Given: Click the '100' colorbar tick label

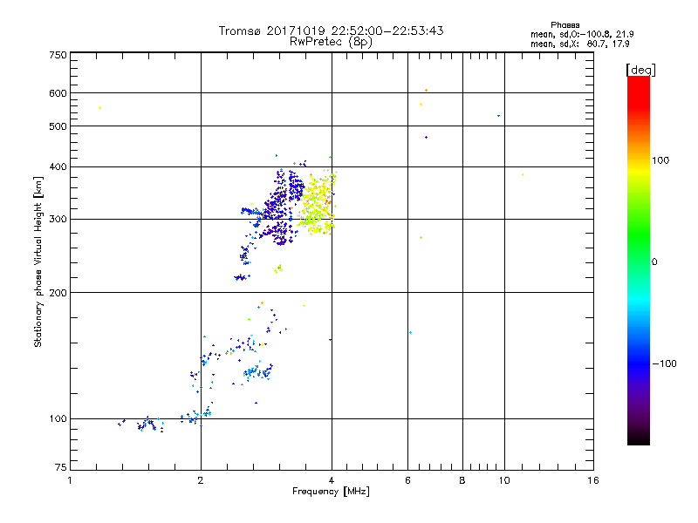Looking at the screenshot, I should click(660, 160).
